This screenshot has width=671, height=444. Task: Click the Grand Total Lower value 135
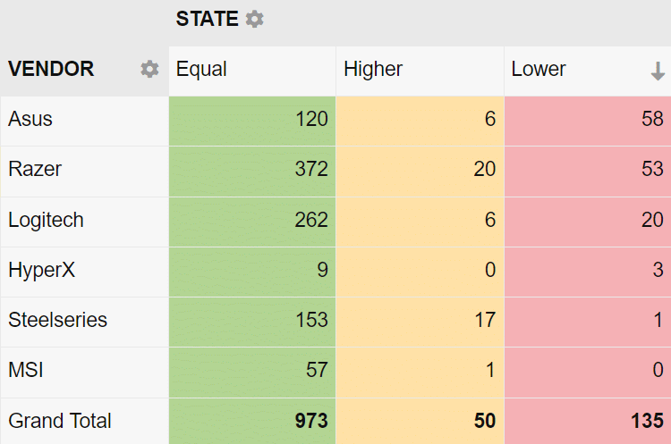(x=646, y=420)
